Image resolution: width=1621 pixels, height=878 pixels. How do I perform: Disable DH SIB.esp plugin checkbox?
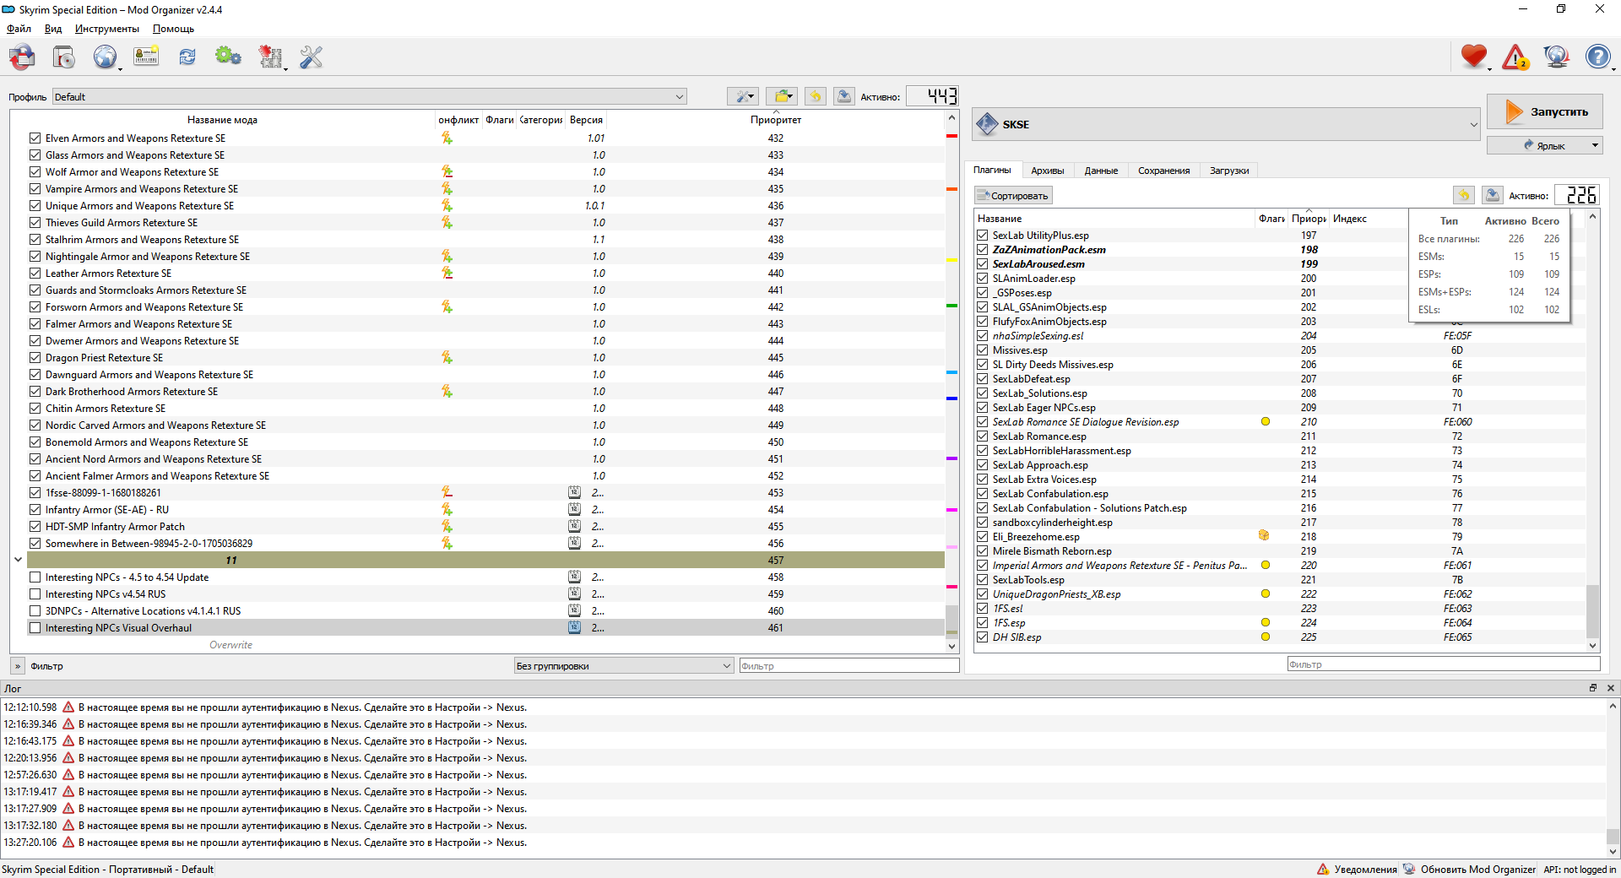pyautogui.click(x=983, y=637)
